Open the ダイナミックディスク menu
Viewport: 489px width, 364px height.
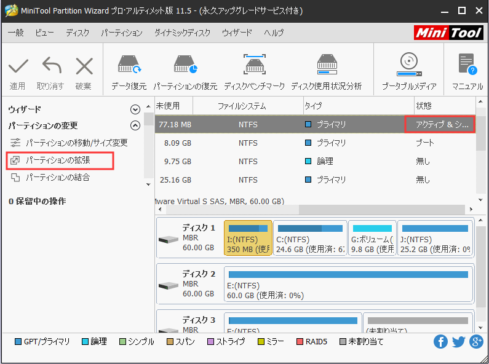[x=183, y=33]
